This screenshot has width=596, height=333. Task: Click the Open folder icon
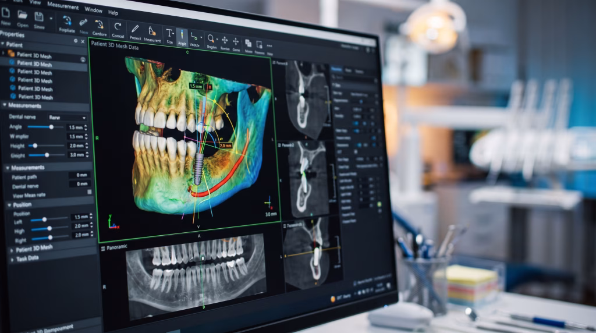click(x=23, y=15)
